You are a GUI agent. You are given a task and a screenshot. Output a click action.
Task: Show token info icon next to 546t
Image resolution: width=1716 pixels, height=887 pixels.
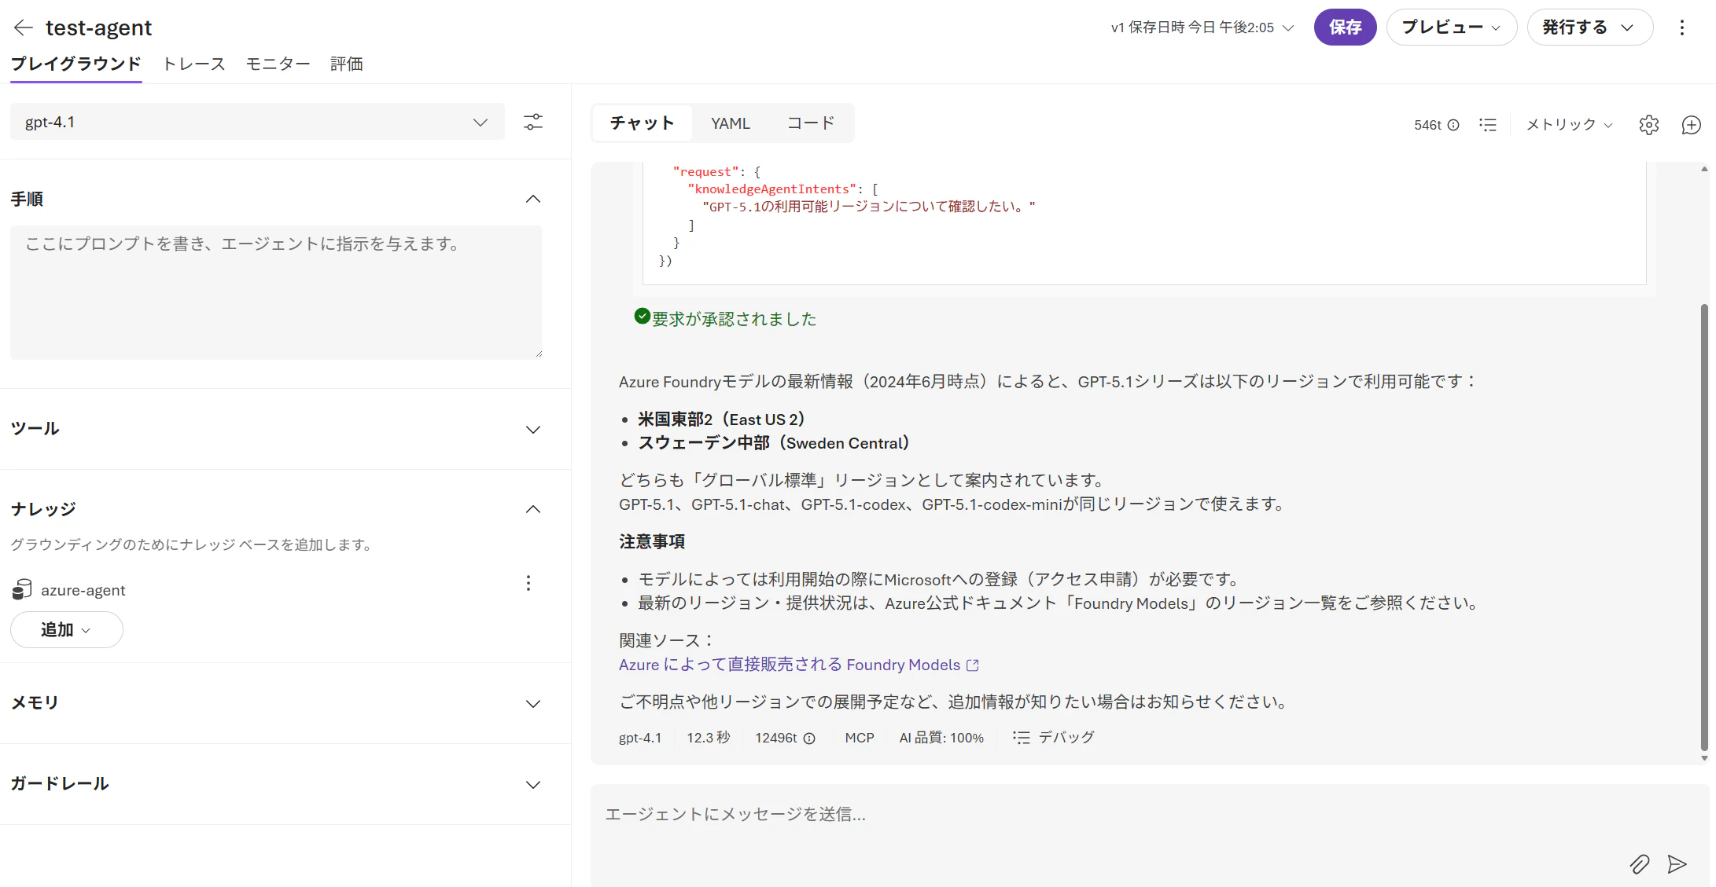coord(1453,125)
